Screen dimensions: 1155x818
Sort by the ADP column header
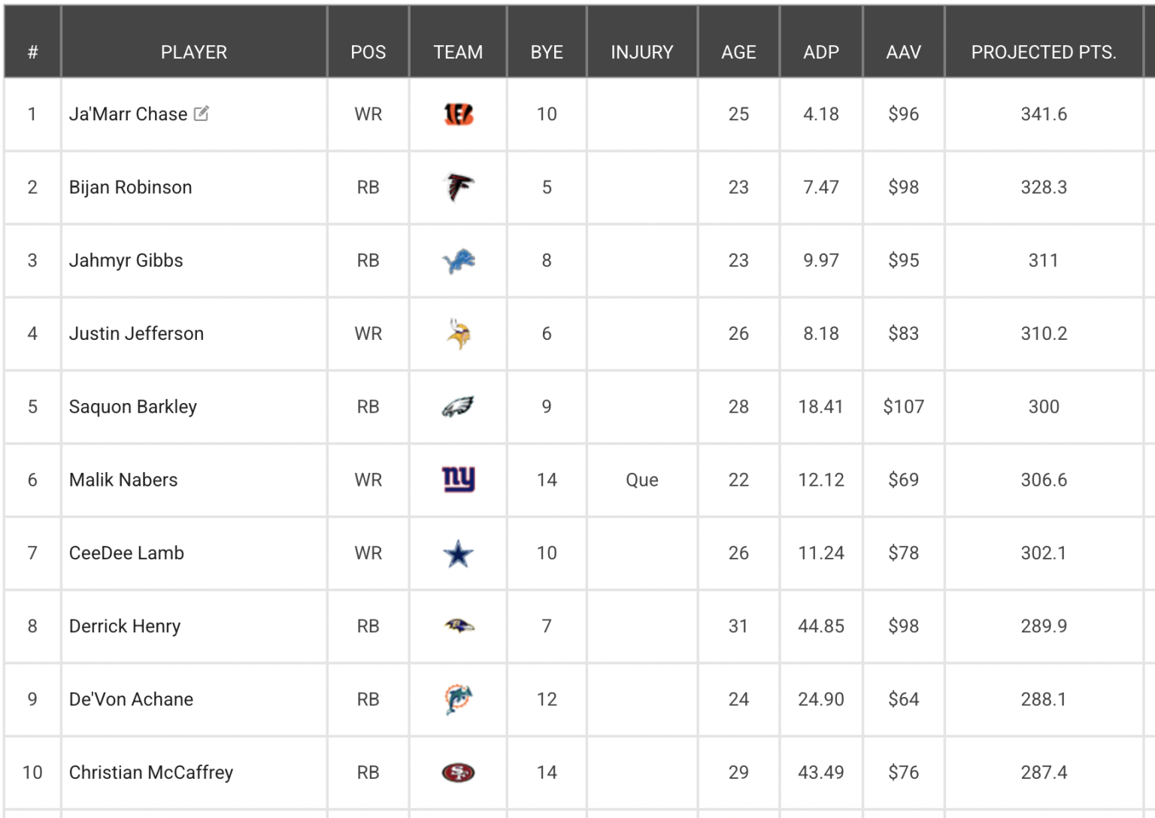pyautogui.click(x=820, y=52)
